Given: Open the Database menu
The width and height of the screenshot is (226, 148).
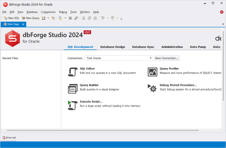Looking at the screenshot, I should click(x=32, y=12).
